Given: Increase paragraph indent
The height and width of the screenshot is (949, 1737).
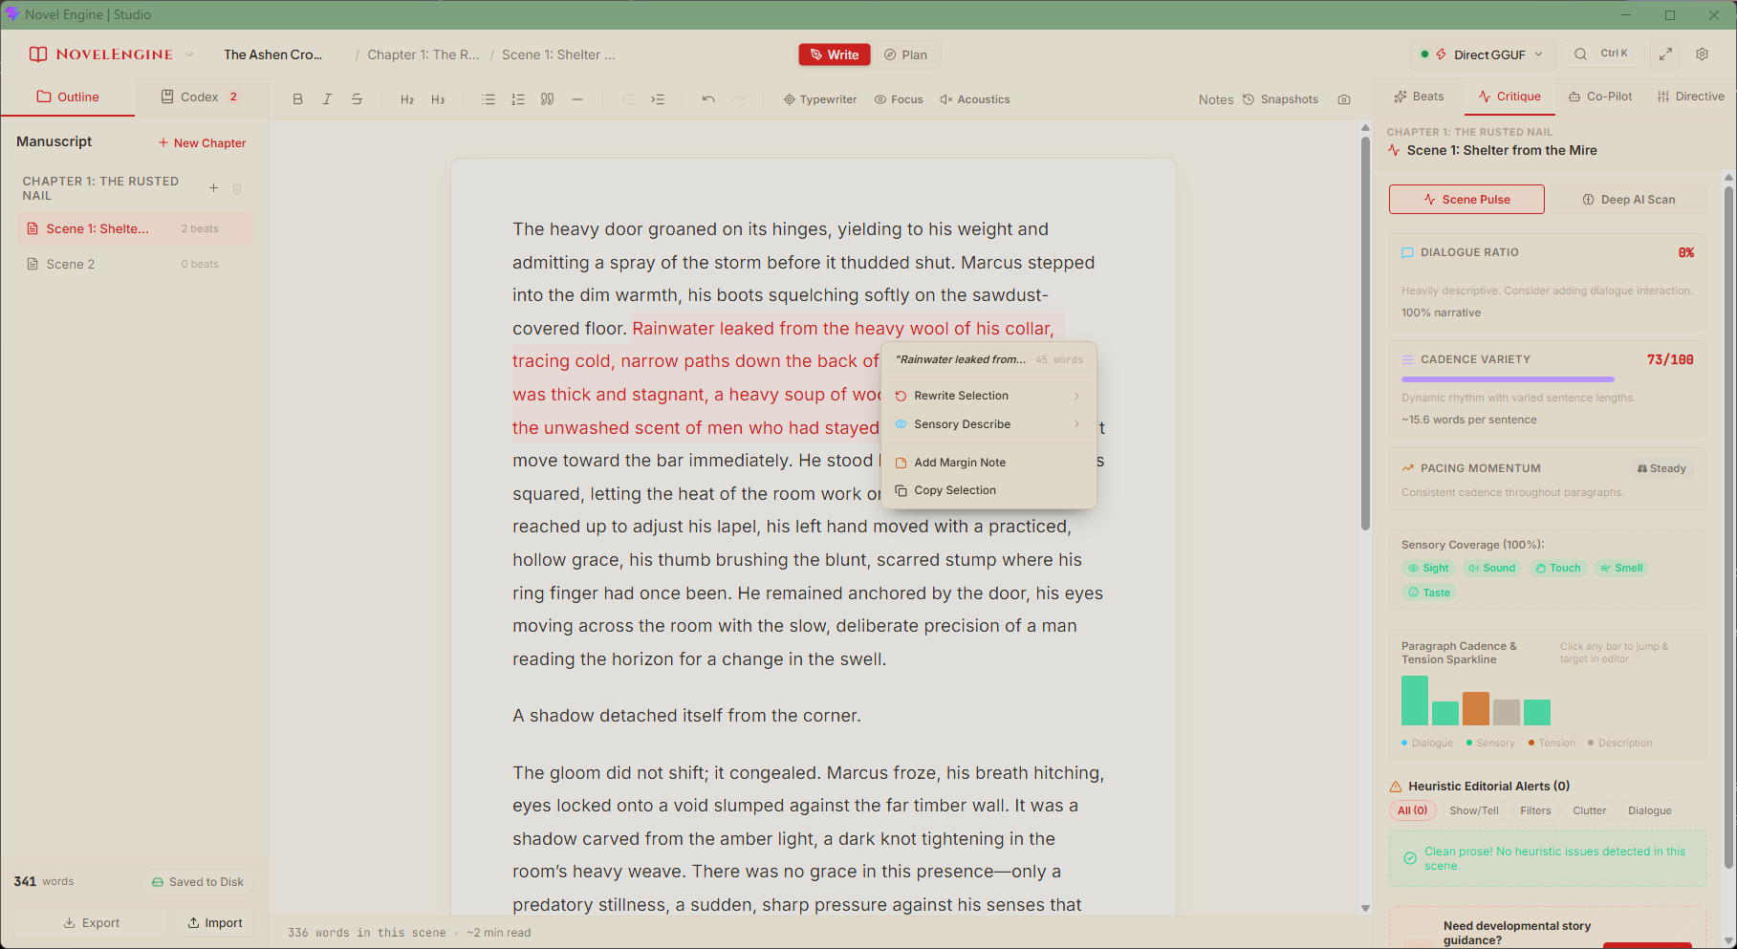Looking at the screenshot, I should (658, 99).
